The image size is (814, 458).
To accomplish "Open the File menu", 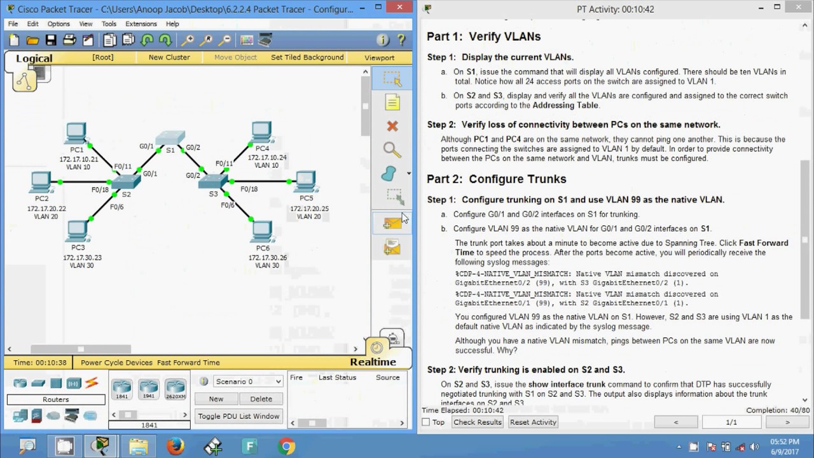I will [x=13, y=24].
